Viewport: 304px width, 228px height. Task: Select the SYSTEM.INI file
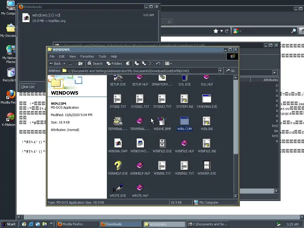click(x=184, y=101)
